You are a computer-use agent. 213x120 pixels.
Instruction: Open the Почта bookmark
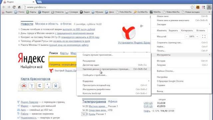tap(19, 12)
